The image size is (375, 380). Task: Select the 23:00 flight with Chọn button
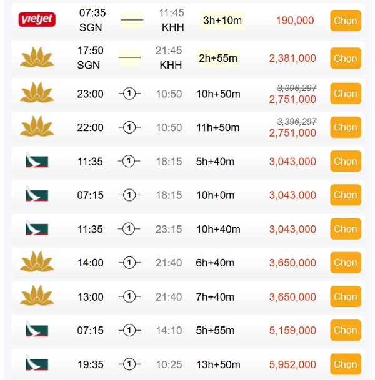pos(345,94)
